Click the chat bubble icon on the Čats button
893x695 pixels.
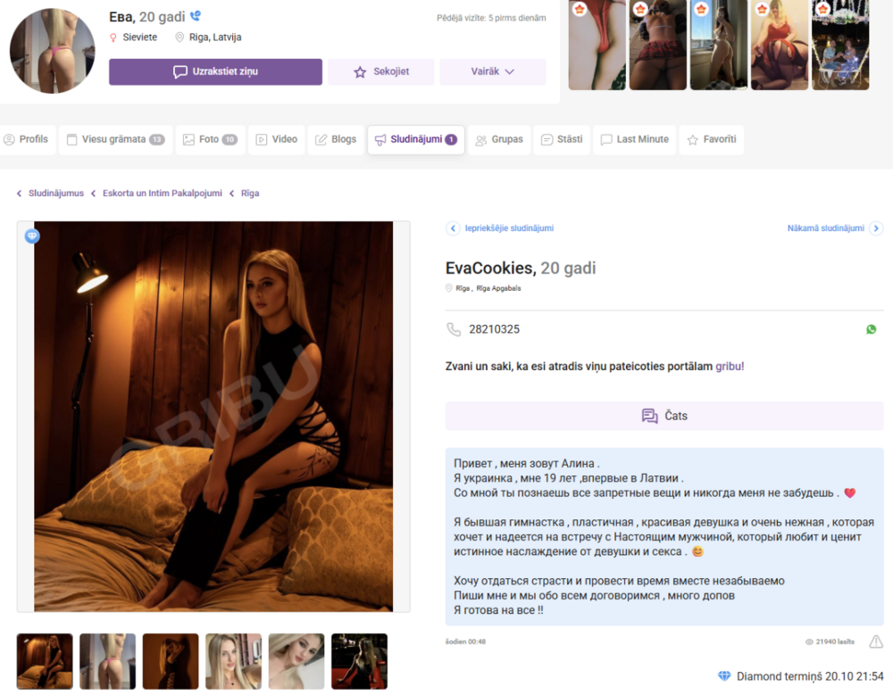[647, 415]
